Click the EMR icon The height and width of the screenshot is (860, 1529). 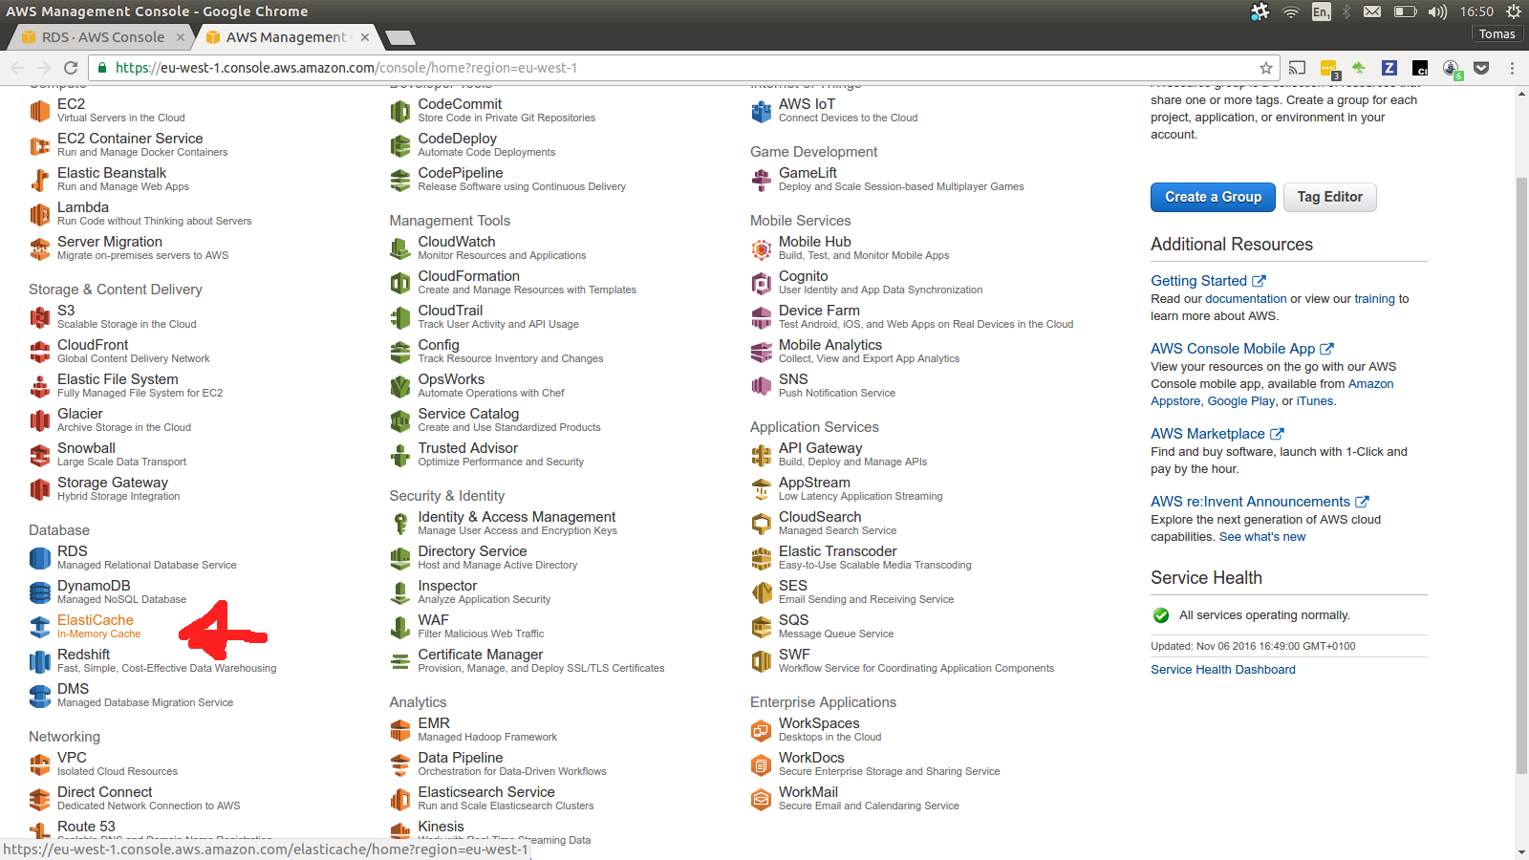pyautogui.click(x=400, y=730)
